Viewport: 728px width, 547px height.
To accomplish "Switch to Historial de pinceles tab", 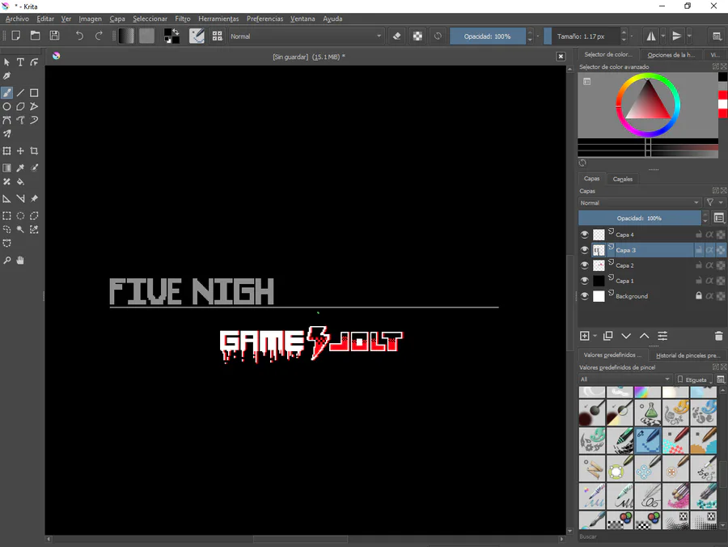I will click(688, 355).
